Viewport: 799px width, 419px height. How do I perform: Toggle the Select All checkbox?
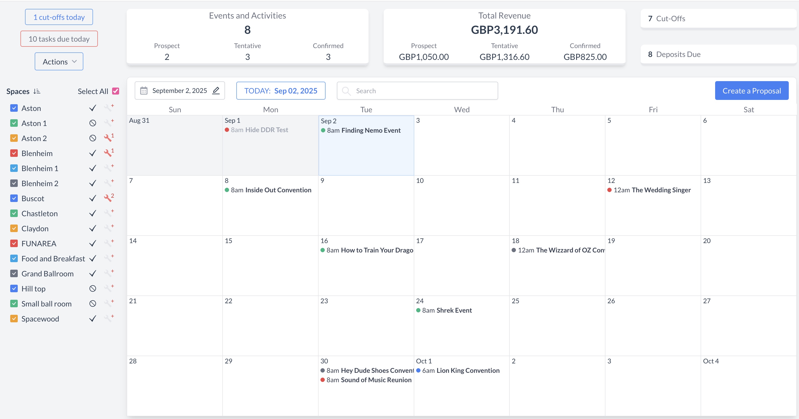pyautogui.click(x=116, y=91)
